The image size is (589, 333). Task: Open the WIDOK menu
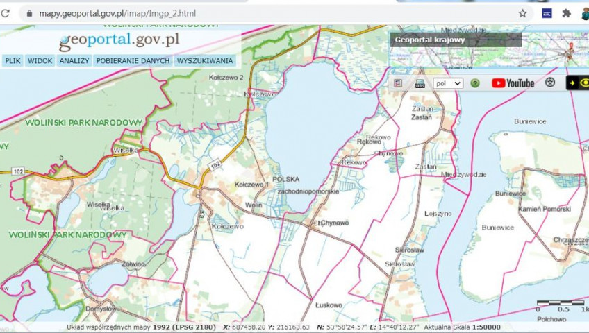[x=40, y=61]
